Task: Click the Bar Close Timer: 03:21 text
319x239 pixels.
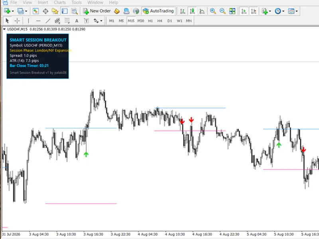Action: coord(29,66)
